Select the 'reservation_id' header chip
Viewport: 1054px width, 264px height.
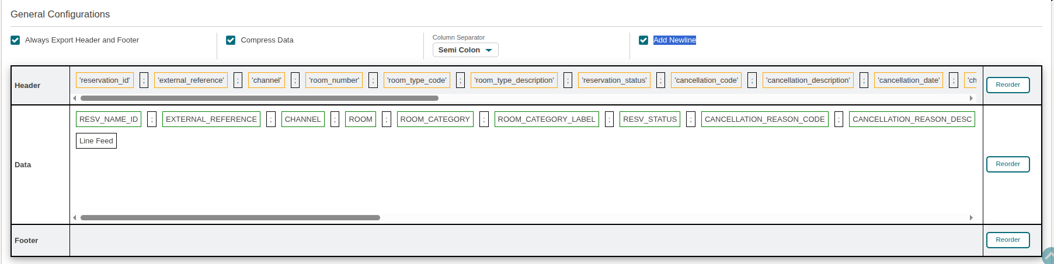105,80
